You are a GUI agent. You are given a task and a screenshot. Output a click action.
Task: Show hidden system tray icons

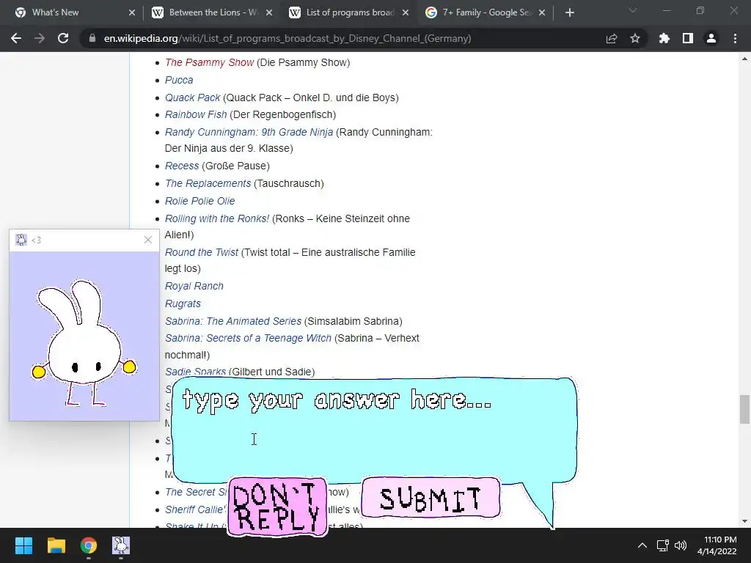[x=642, y=545]
